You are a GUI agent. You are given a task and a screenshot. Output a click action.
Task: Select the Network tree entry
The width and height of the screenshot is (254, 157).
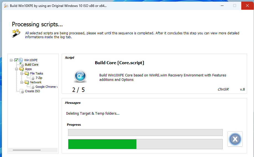36,82
